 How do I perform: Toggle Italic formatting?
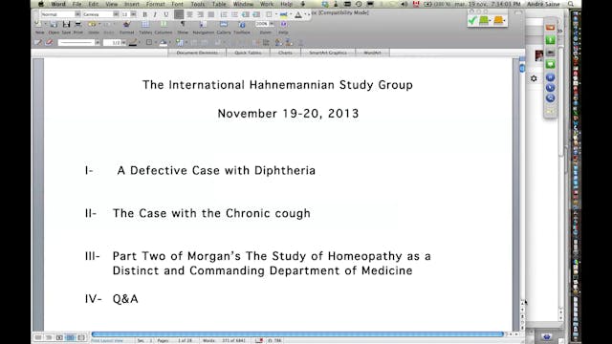[x=155, y=15]
